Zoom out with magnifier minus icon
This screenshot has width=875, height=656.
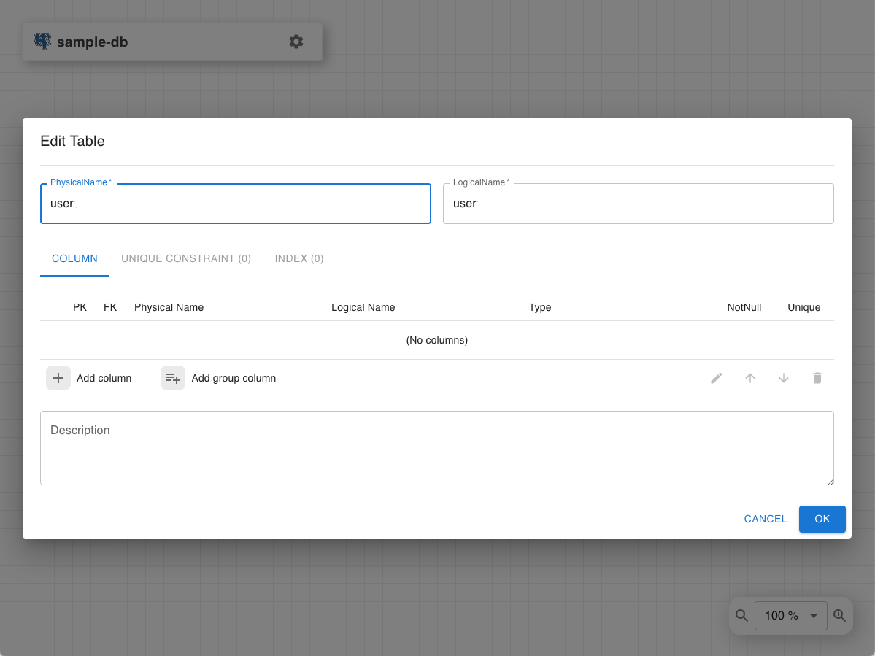(741, 615)
